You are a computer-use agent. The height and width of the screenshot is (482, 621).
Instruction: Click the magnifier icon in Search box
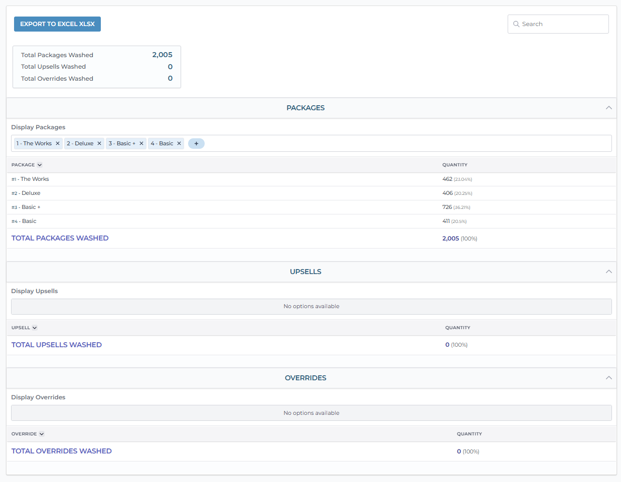point(516,24)
